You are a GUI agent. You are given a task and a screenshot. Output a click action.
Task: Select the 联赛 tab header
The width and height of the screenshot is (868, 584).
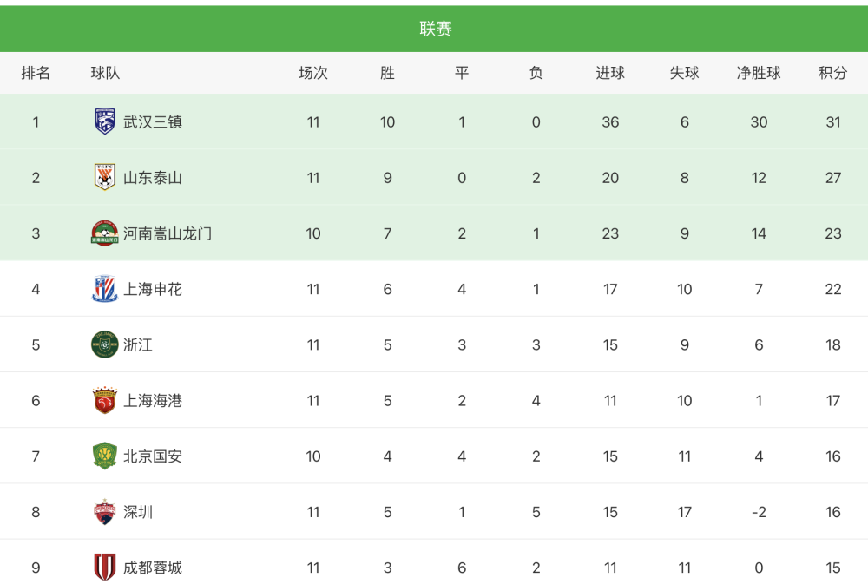(435, 29)
